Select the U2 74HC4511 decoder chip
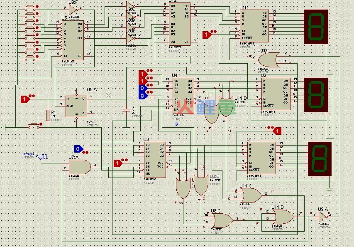The height and width of the screenshot is (247, 354). [276, 94]
